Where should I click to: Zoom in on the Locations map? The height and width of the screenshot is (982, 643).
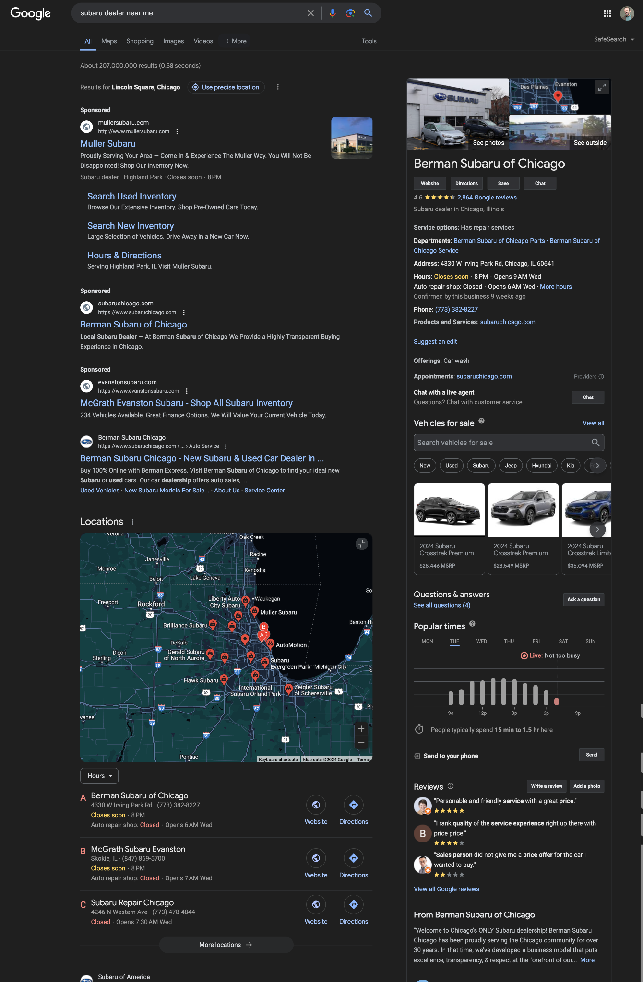tap(361, 729)
